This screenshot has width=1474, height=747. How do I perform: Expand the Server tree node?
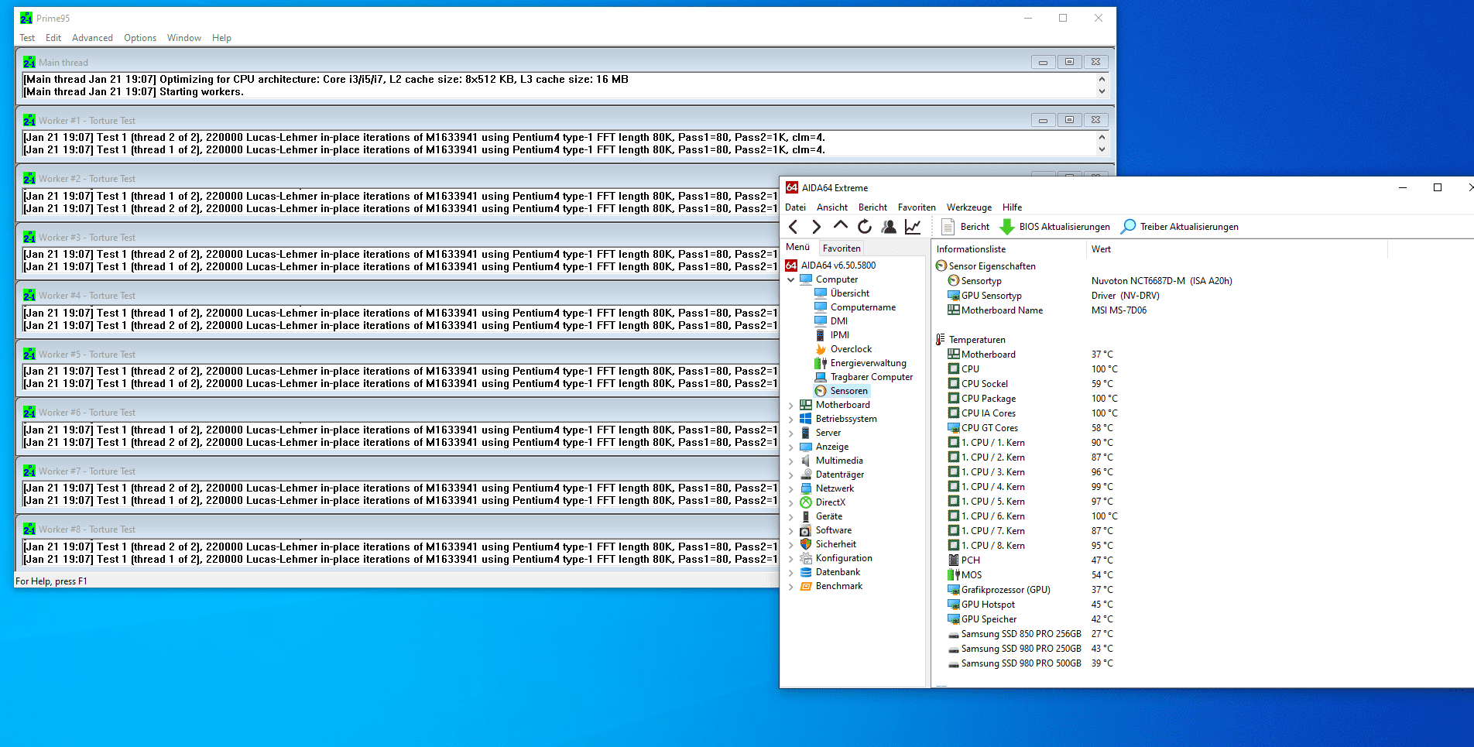coord(790,433)
